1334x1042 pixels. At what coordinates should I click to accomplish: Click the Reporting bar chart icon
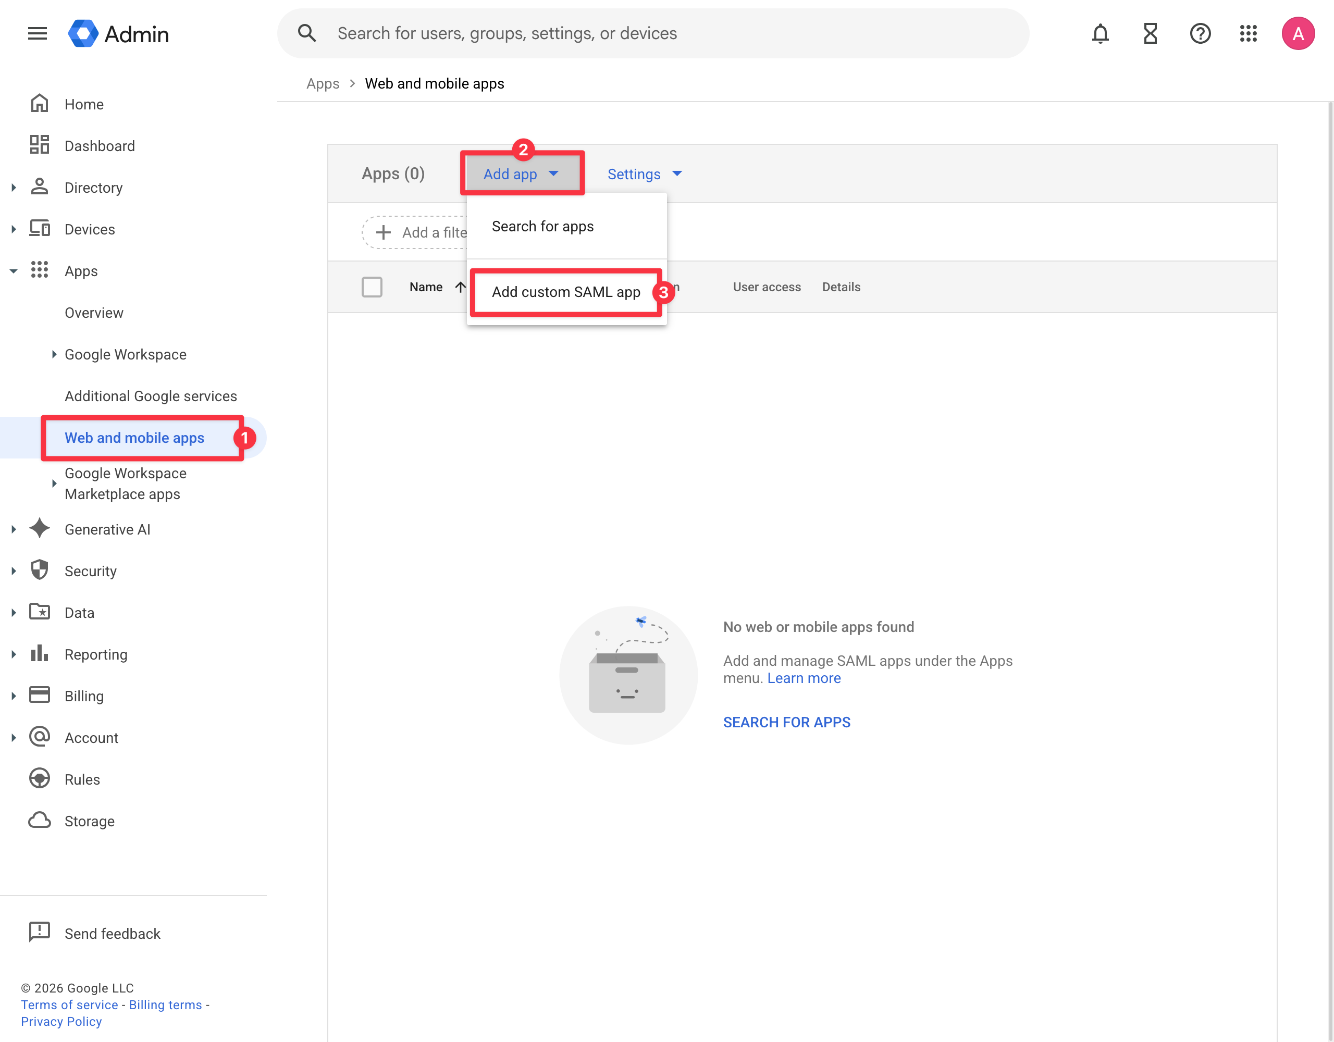click(x=40, y=653)
